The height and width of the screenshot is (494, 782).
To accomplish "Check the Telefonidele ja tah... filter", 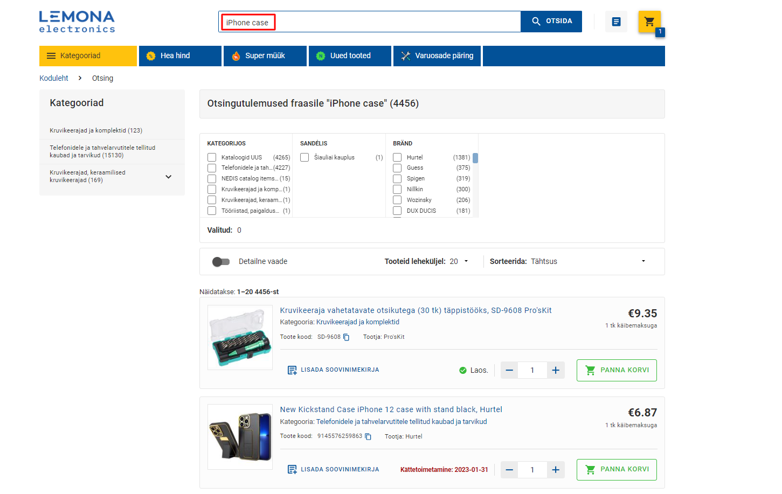I will (212, 168).
